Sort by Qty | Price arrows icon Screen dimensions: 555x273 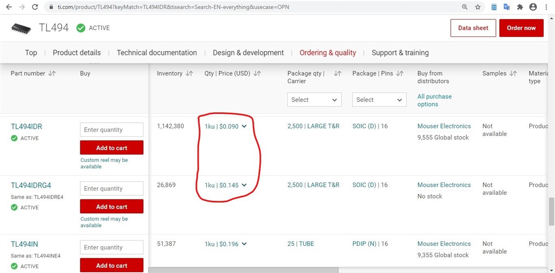click(x=257, y=73)
